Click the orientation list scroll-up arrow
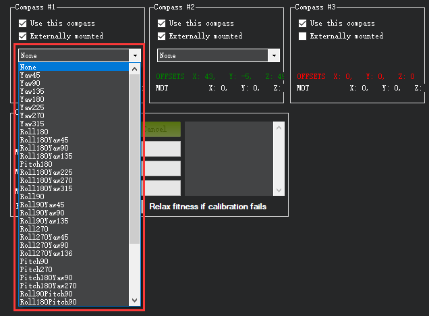Image resolution: width=429 pixels, height=316 pixels. [134, 68]
